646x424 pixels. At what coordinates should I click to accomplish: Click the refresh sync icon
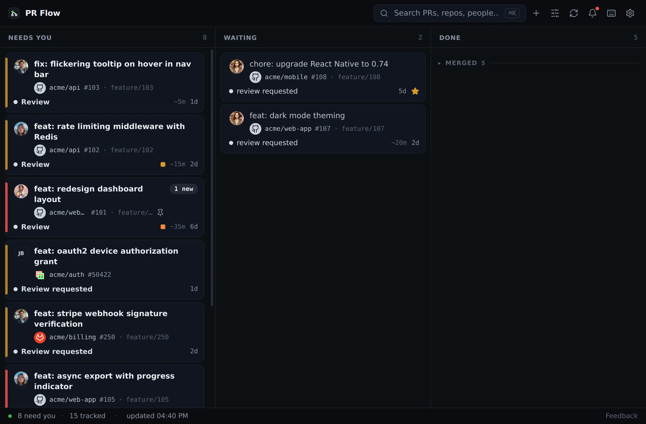coord(574,13)
